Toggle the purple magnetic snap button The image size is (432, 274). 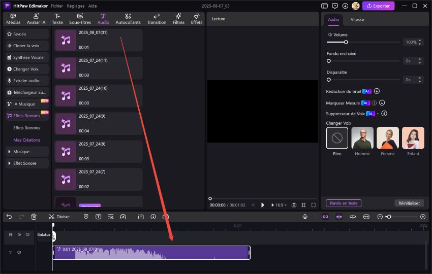pyautogui.click(x=339, y=217)
